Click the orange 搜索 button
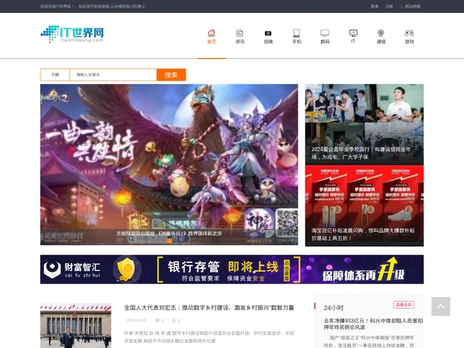The width and height of the screenshot is (464, 348). pyautogui.click(x=171, y=75)
